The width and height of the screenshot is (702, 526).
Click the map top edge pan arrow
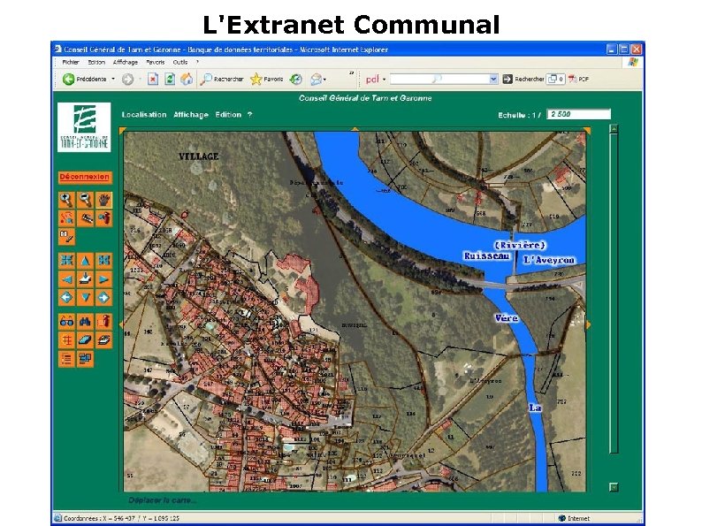click(355, 129)
